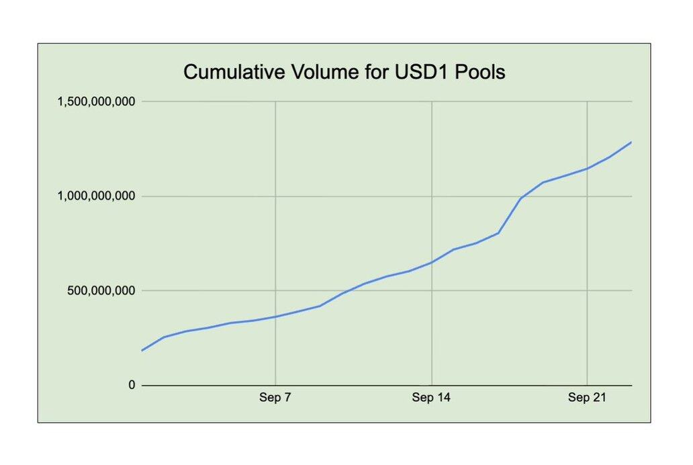The width and height of the screenshot is (693, 465).
Task: Click the 500,000,000 y-axis label
Action: (101, 291)
